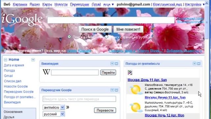This screenshot has height=119, width=211.
Task: Click the Добавить гаджеты link
Action: coord(184,51)
